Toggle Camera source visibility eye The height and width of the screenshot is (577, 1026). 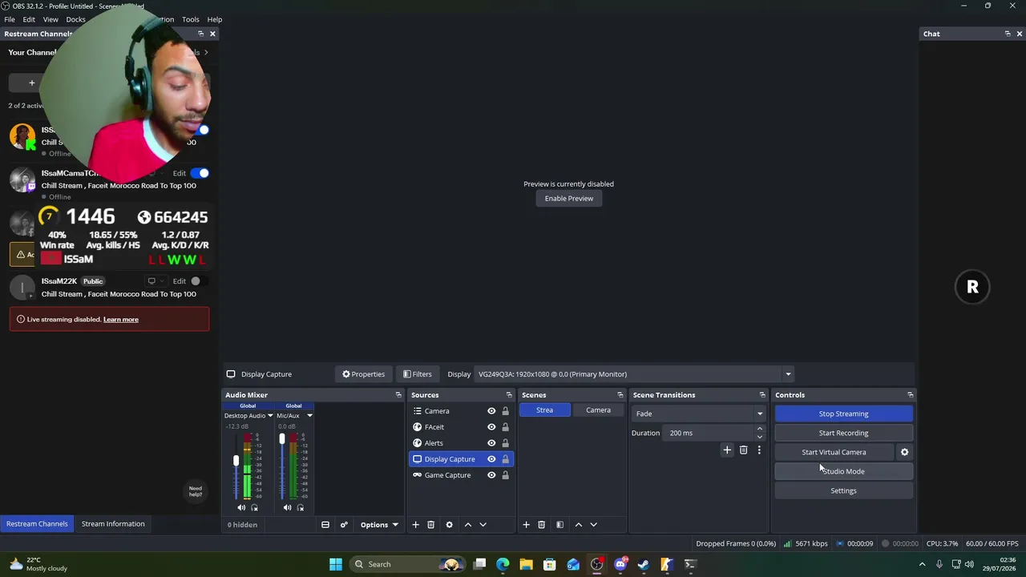(491, 411)
